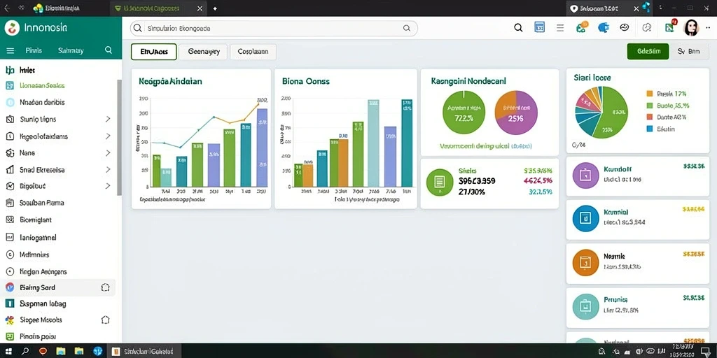The image size is (717, 358).
Task: Click the blue Kunniai card icon
Action: (x=585, y=218)
